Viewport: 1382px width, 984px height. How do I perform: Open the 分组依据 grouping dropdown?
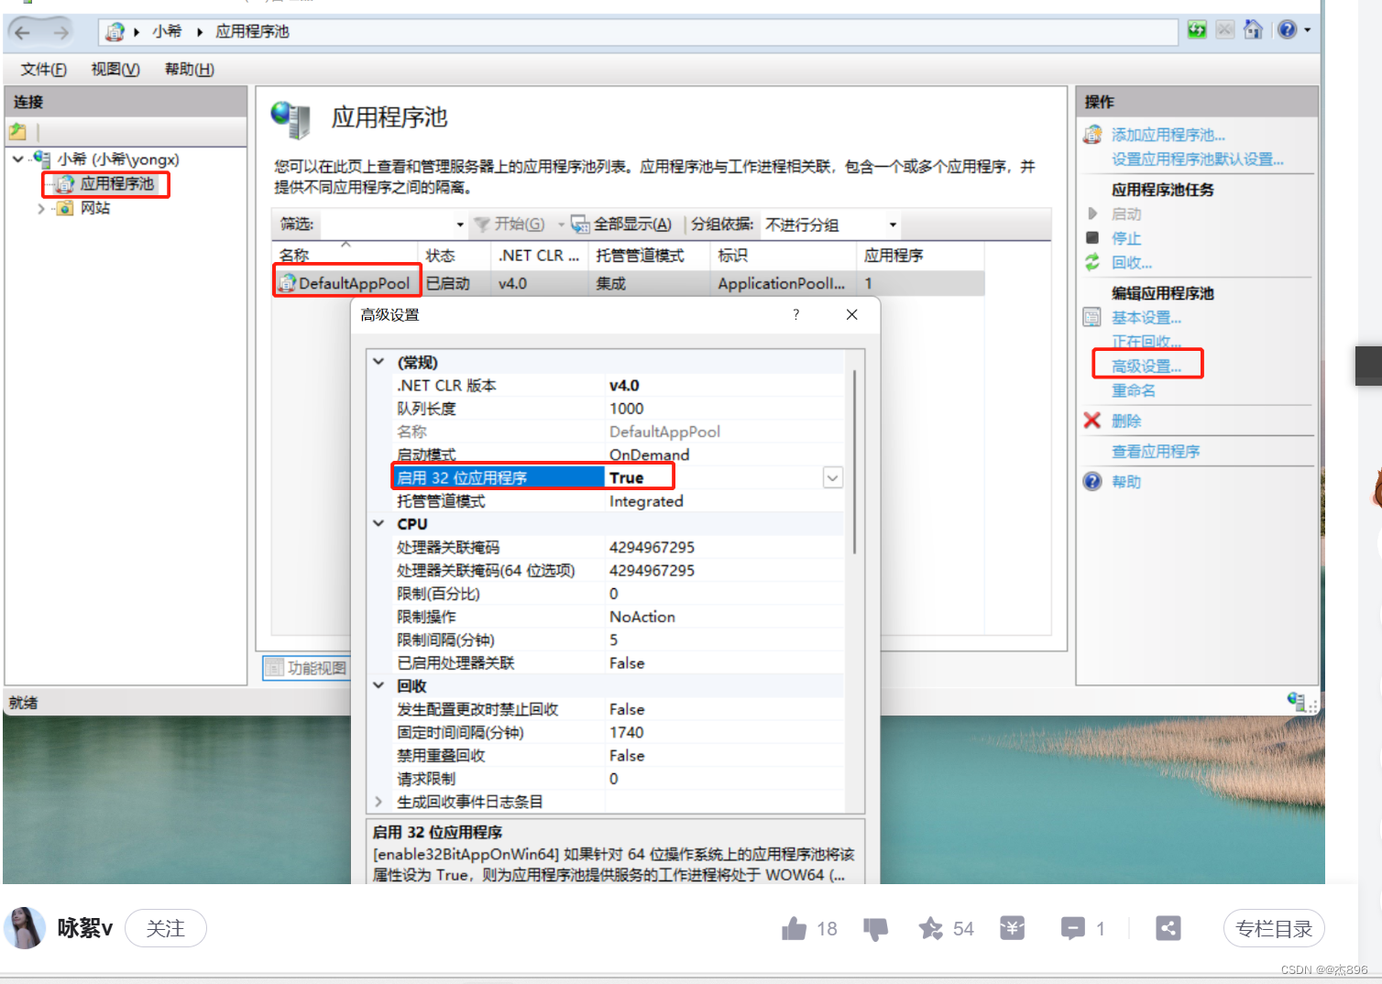(891, 224)
